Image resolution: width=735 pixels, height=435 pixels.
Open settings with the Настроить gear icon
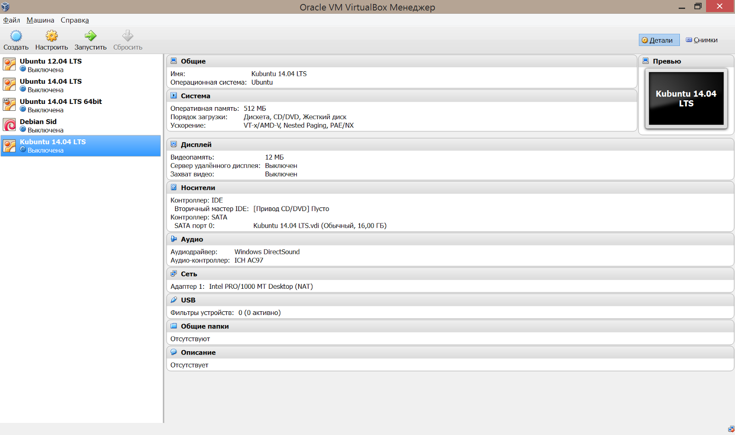tap(51, 36)
